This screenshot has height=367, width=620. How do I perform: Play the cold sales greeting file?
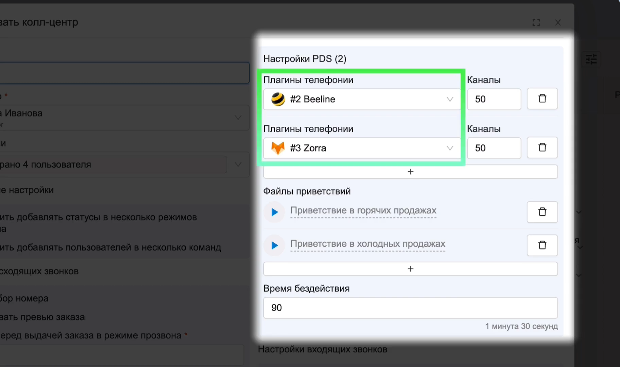pyautogui.click(x=274, y=245)
